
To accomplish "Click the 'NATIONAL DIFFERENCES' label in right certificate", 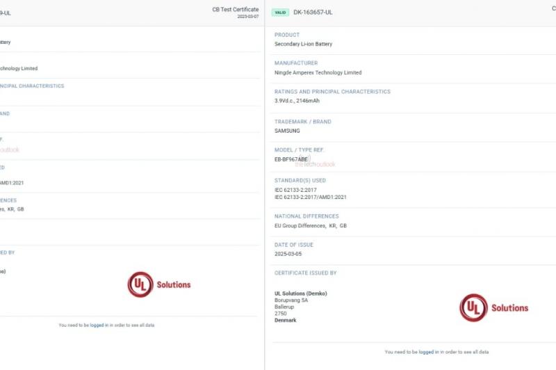I will tap(306, 216).
